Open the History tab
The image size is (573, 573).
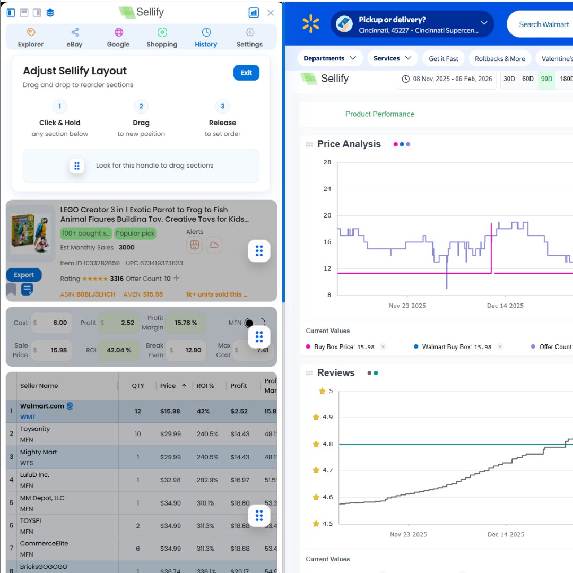click(206, 38)
